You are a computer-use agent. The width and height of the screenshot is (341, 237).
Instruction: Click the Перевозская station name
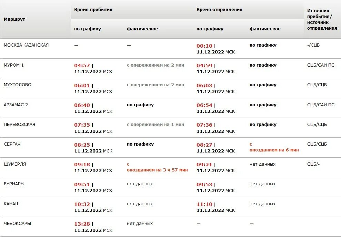click(x=20, y=125)
